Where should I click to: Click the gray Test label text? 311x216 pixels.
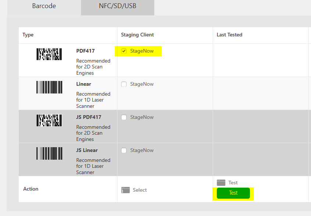[233, 183]
